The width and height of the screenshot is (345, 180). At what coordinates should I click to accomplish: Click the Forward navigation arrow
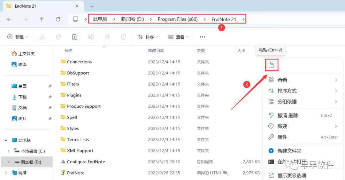click(26, 20)
